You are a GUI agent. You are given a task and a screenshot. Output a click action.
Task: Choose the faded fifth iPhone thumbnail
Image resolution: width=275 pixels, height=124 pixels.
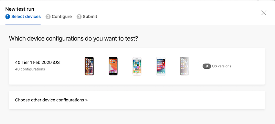click(x=185, y=66)
